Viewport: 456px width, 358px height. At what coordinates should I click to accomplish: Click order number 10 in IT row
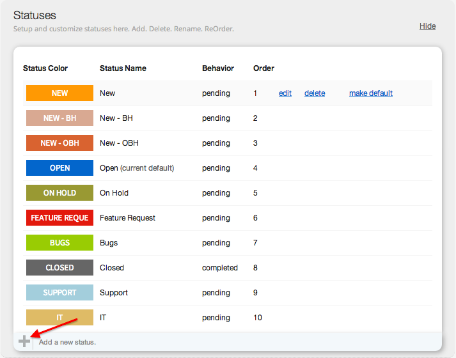pos(258,318)
